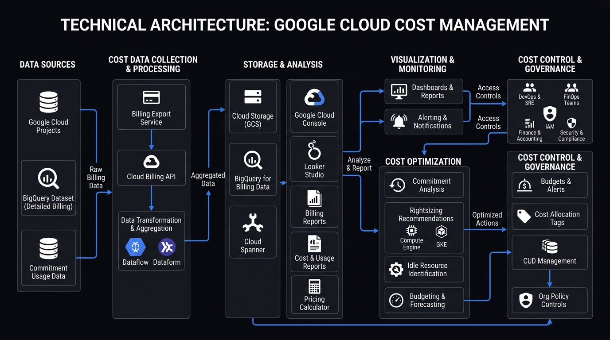
Task: Click the Finance & Accounting chart icon
Action: 529,124
